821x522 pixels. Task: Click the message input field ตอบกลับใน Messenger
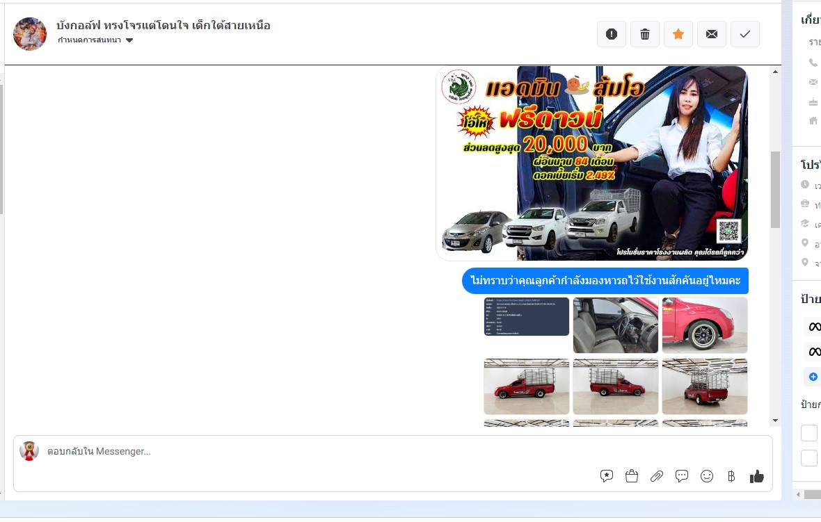pos(313,452)
